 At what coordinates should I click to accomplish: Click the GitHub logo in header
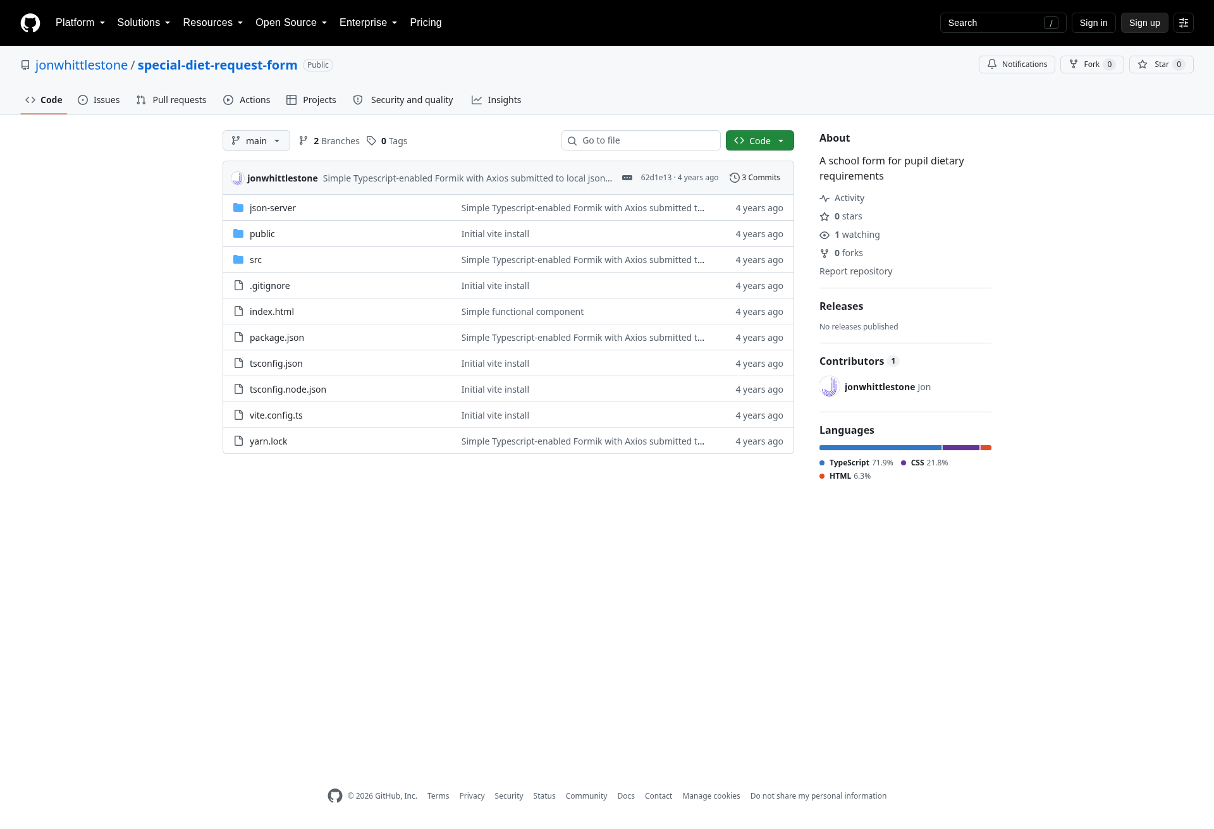30,23
